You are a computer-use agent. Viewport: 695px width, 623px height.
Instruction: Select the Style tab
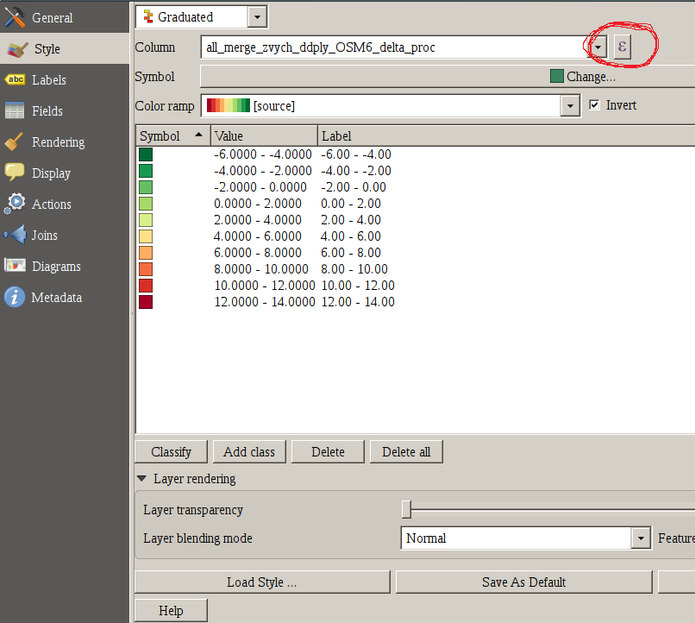tap(65, 49)
